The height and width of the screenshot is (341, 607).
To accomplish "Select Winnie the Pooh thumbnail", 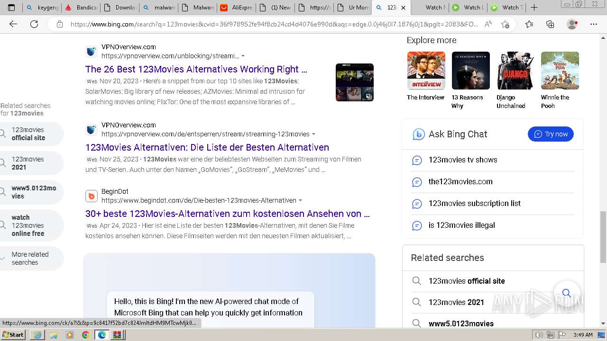I will tap(560, 71).
